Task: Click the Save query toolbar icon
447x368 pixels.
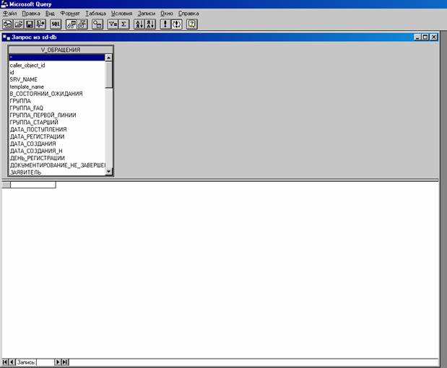Action: 30,24
